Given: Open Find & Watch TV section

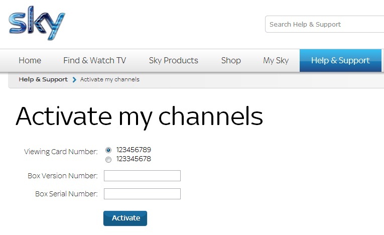Looking at the screenshot, I should pyautogui.click(x=94, y=61).
